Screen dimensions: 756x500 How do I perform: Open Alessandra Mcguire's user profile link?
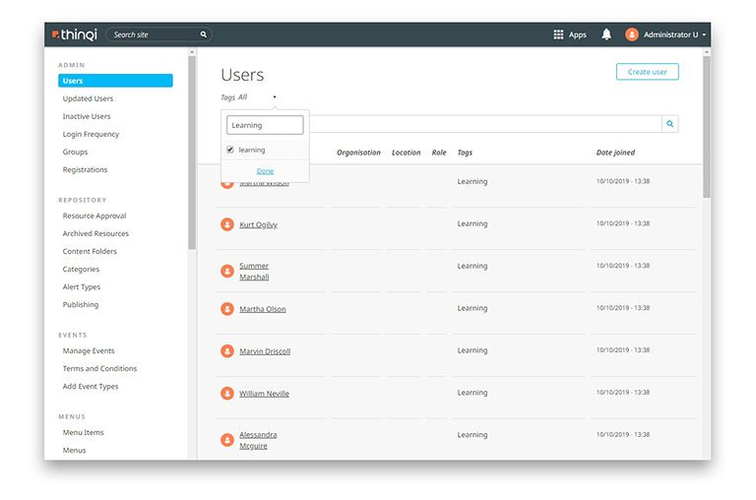click(x=258, y=440)
